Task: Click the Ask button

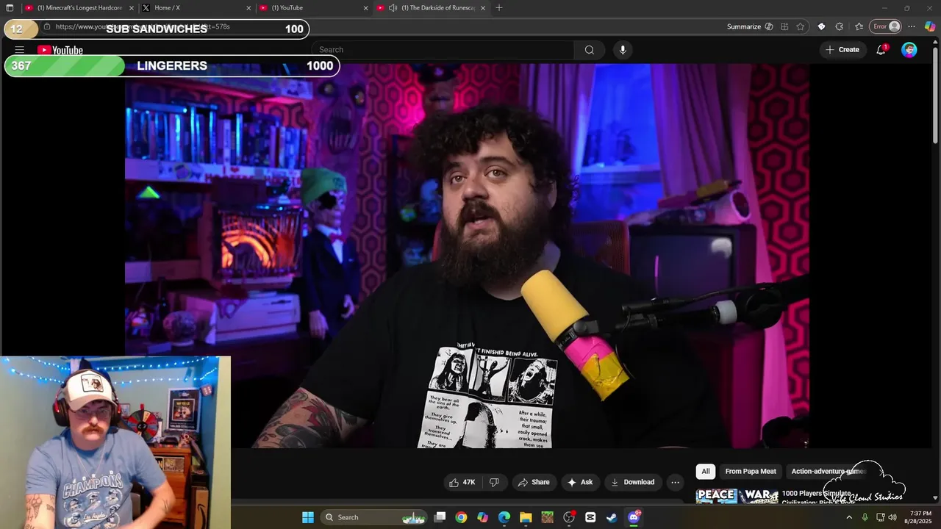Action: 580,482
